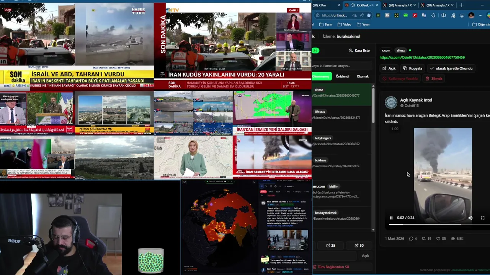Click the link list scrollbar down arrow

click(x=373, y=230)
